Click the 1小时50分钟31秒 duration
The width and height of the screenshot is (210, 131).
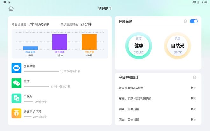tap(70, 71)
